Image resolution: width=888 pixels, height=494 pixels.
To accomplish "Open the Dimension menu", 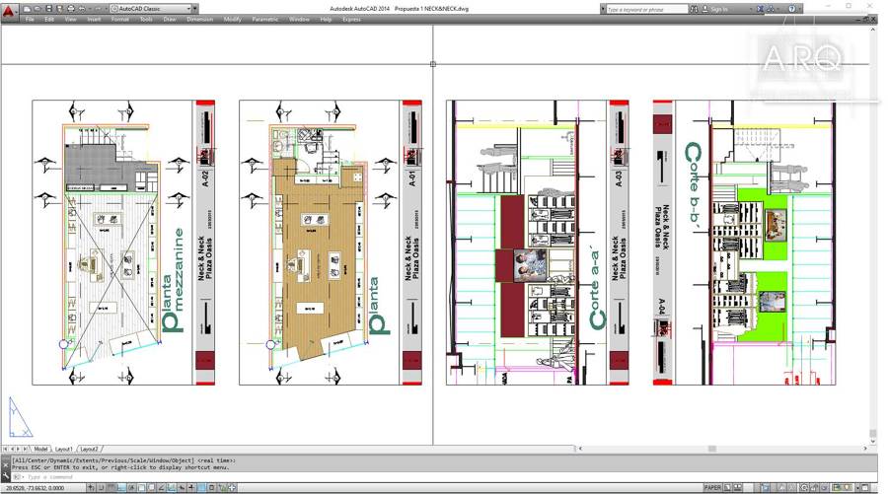I will (x=200, y=20).
